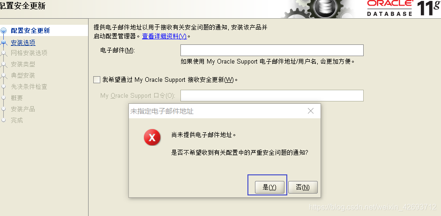Image resolution: width=441 pixels, height=216 pixels.
Task: Click the My Oracle Support 口令 field
Action: (272, 96)
